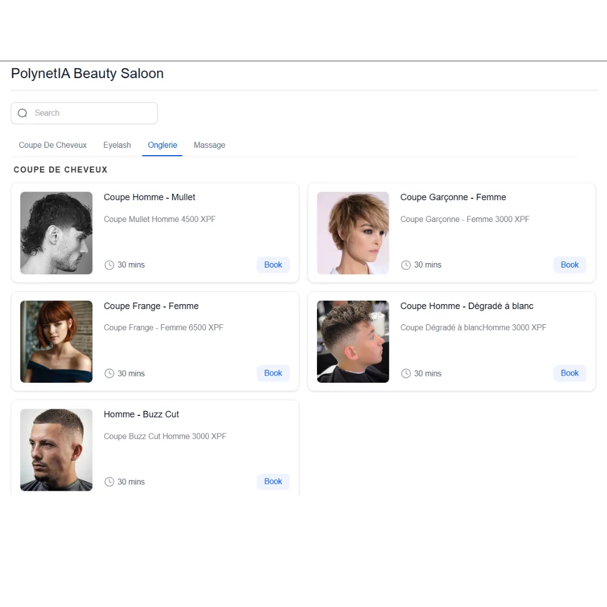This screenshot has width=607, height=607.
Task: Click 30 mins on the Coupe Garçonne card
Action: [x=428, y=265]
